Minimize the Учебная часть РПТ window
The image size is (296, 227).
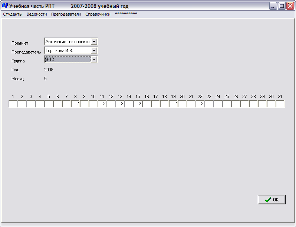coord(273,6)
